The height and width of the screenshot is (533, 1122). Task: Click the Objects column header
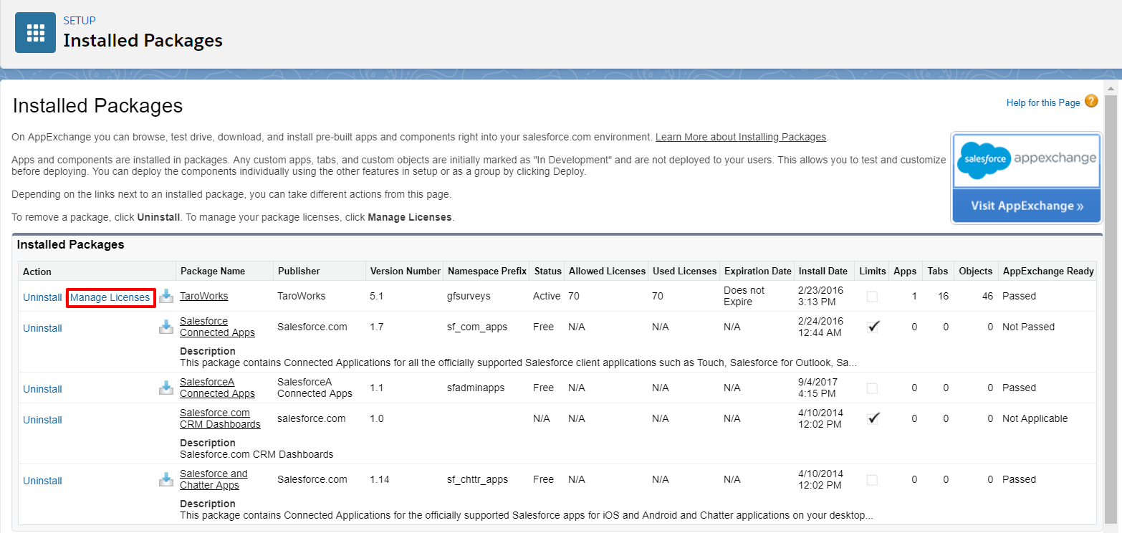[x=976, y=271]
